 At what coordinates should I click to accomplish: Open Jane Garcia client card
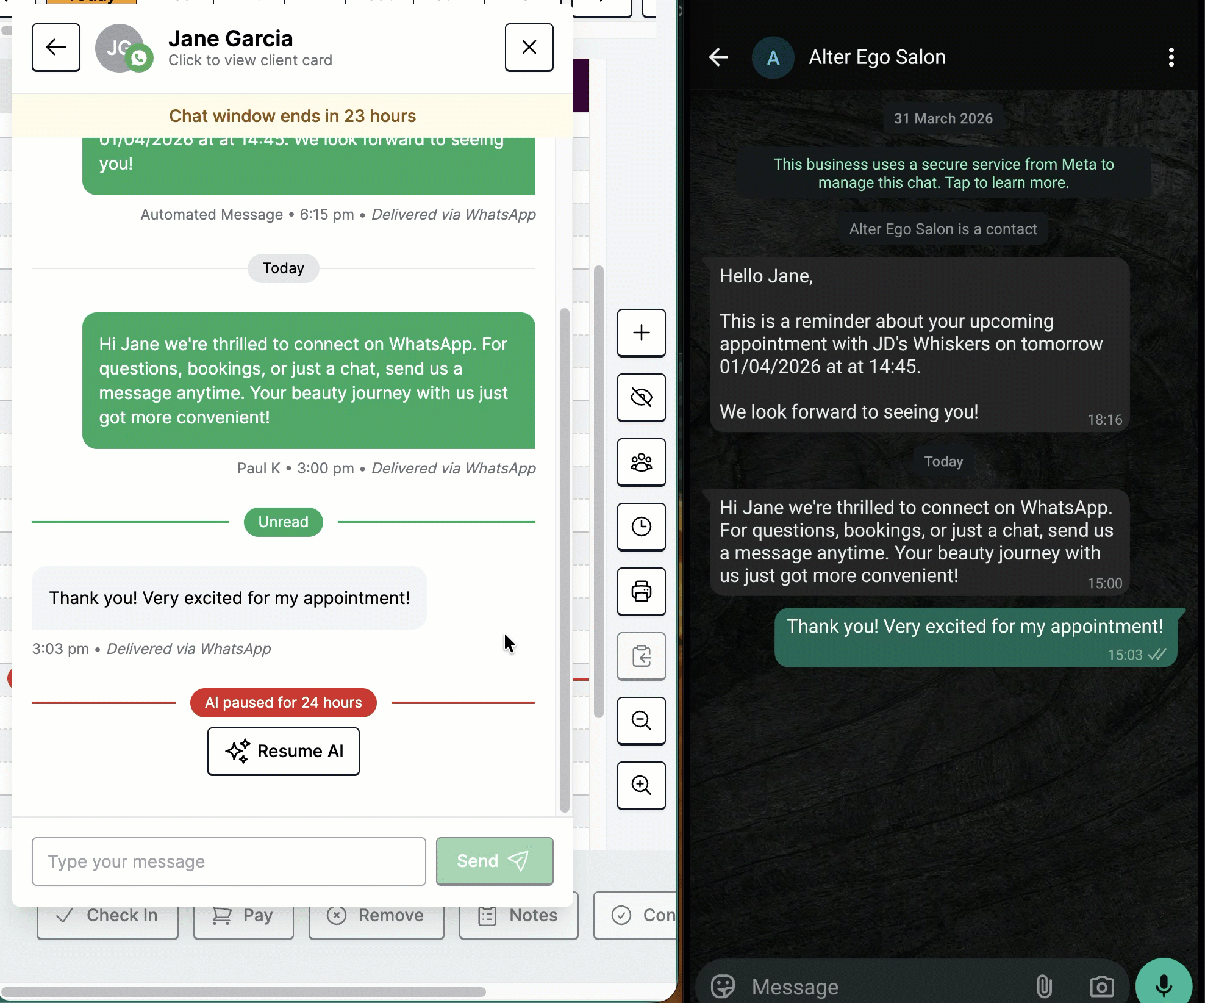[250, 60]
